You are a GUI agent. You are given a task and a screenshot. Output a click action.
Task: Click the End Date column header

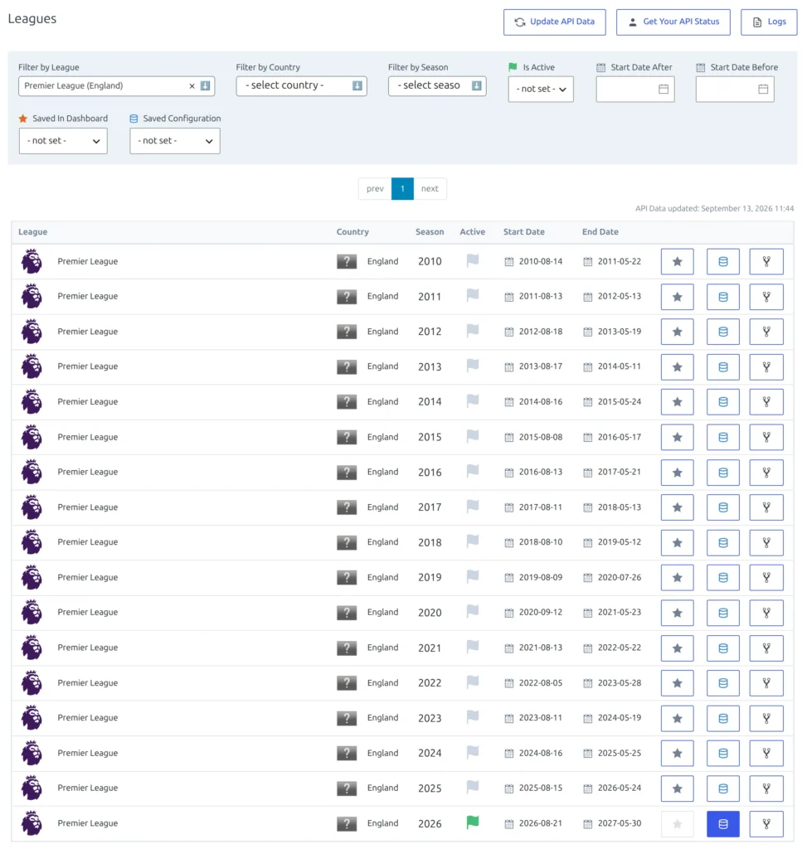pyautogui.click(x=600, y=232)
